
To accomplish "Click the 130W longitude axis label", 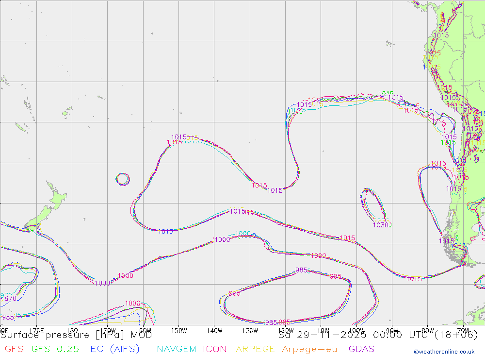I will point(250,331).
